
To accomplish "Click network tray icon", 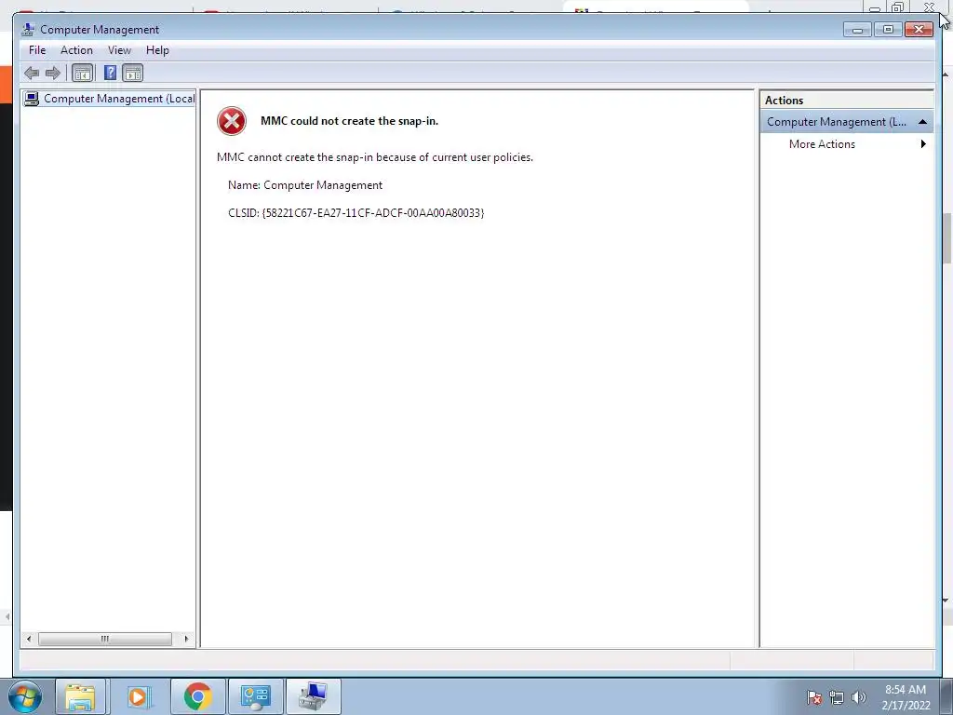I will tap(837, 697).
